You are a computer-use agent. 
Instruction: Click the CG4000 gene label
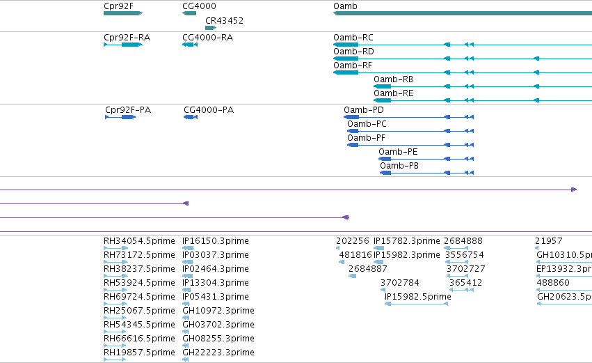199,6
